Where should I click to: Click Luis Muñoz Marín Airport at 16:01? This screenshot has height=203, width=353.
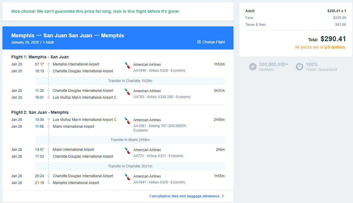pos(85,97)
